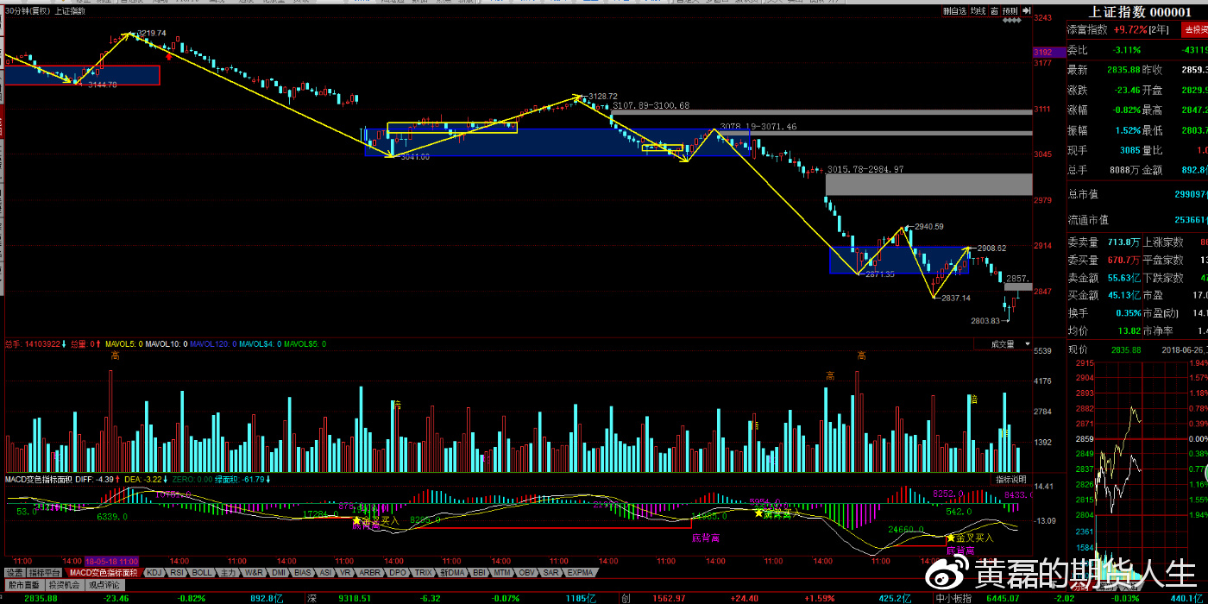Screen dimensions: 1208x604
Task: Open the 观点评论 tab
Action: [x=104, y=585]
